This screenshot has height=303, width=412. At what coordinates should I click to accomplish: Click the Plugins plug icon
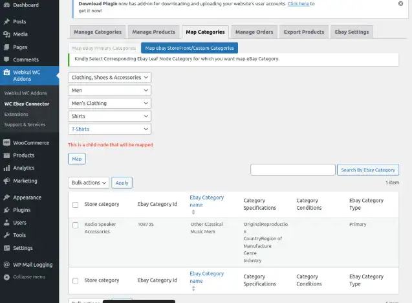coord(6,210)
